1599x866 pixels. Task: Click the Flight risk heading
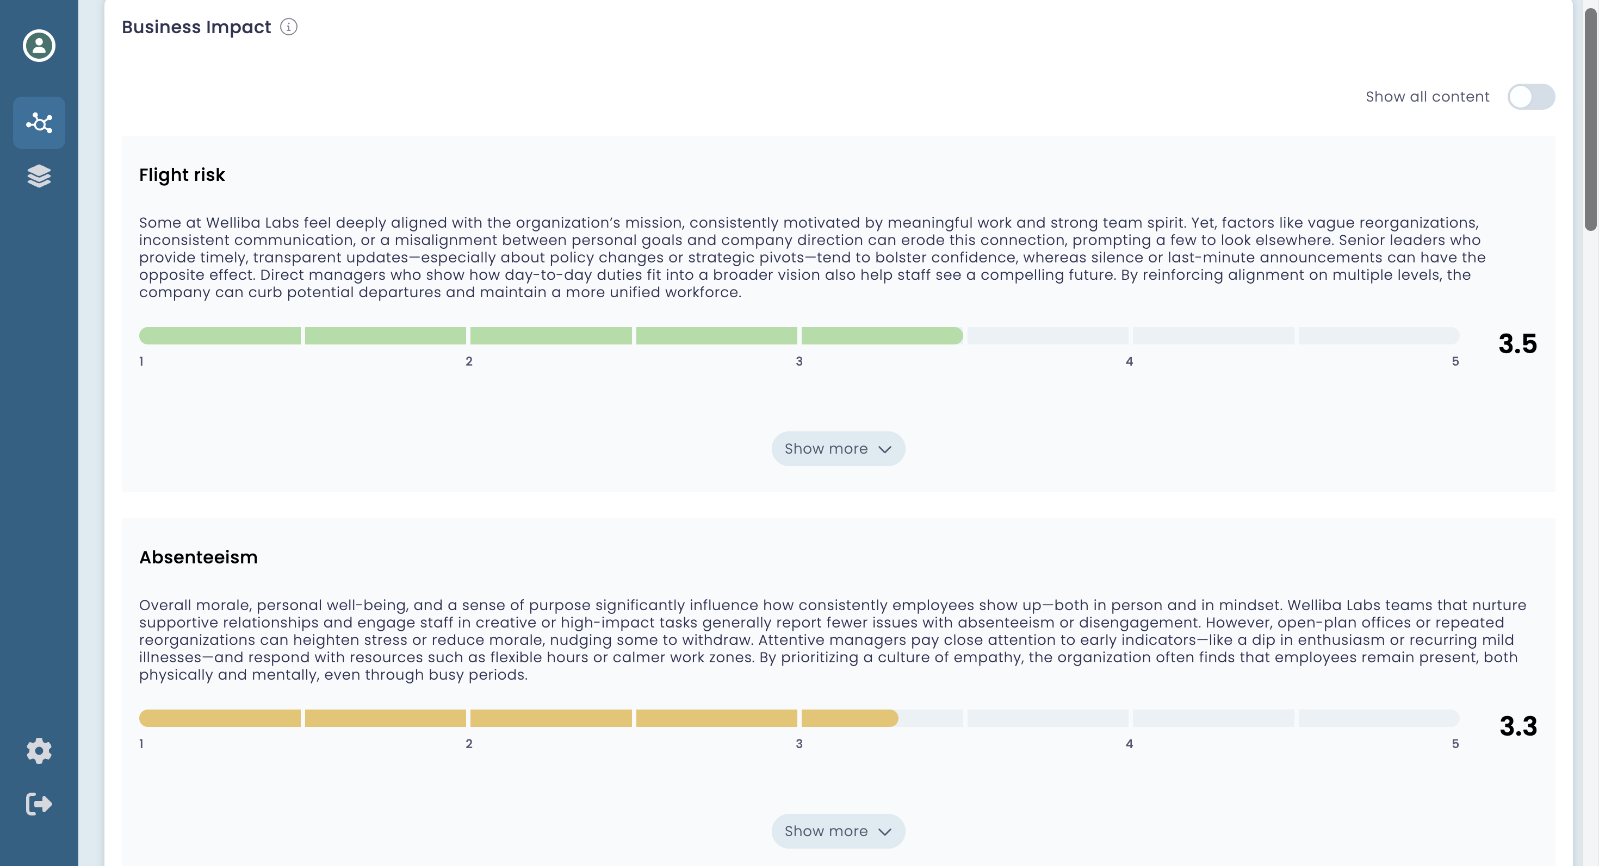point(182,175)
